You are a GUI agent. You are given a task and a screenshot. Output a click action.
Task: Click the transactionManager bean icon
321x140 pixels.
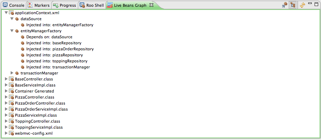pyautogui.click(x=17, y=73)
